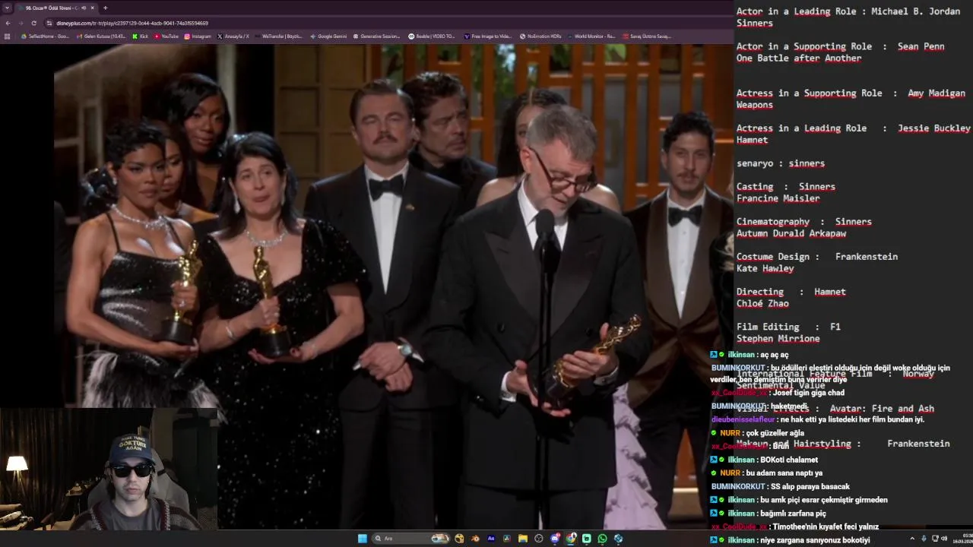Open the YouTube bookmark
The height and width of the screenshot is (547, 973).
[166, 36]
